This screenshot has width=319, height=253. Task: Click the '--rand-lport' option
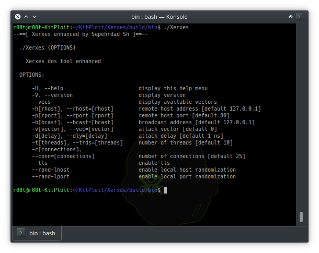pos(51,176)
